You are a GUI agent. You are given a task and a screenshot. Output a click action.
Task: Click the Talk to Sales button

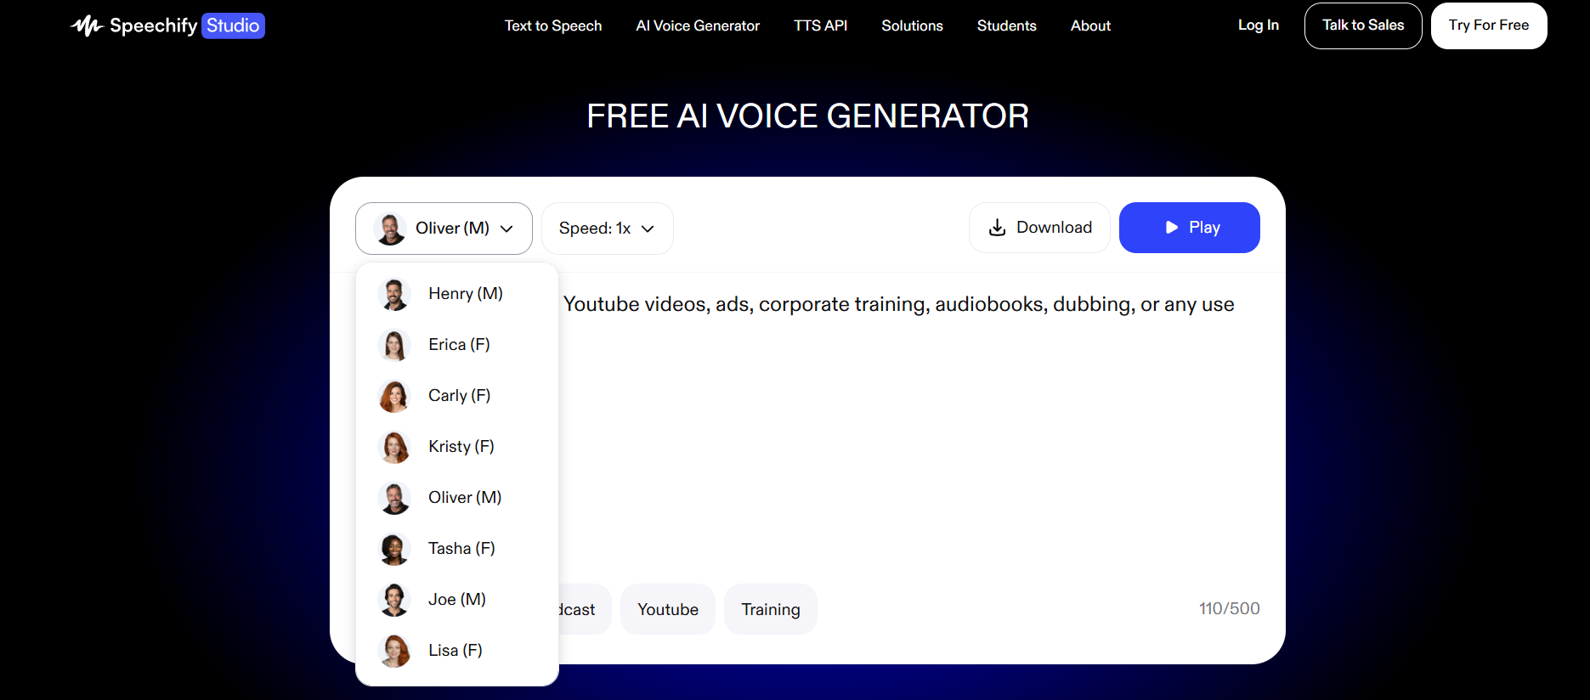1363,25
